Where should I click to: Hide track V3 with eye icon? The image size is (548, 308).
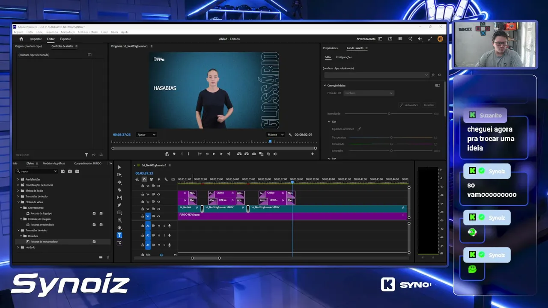pyautogui.click(x=158, y=201)
